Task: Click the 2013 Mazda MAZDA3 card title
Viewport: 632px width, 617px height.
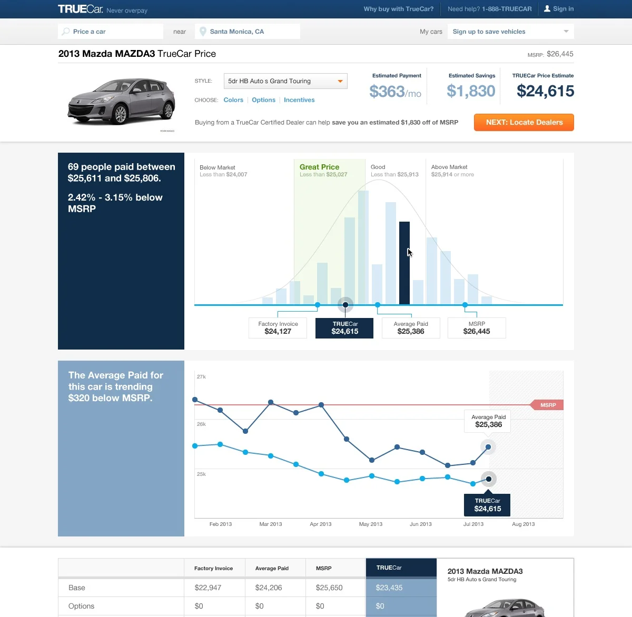Action: (485, 571)
